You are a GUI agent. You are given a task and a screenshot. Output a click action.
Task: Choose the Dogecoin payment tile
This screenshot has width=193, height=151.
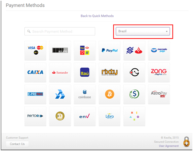(60, 116)
